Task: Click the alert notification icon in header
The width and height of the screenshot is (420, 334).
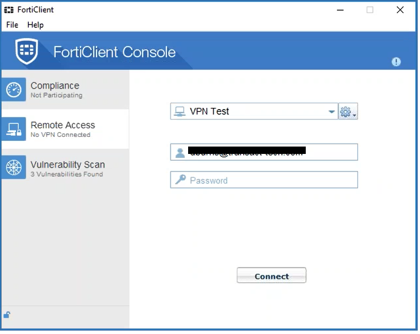Action: pyautogui.click(x=396, y=62)
